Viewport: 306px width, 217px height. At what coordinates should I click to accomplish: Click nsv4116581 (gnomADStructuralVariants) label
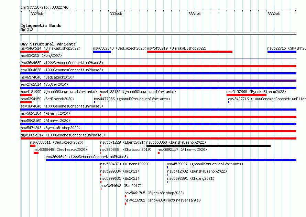163,200
